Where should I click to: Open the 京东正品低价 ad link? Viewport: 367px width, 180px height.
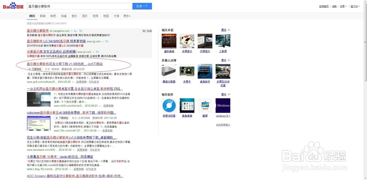coord(51,52)
